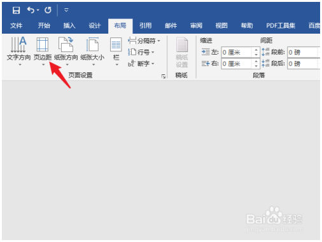Switch to the 引用 tab

click(146, 26)
